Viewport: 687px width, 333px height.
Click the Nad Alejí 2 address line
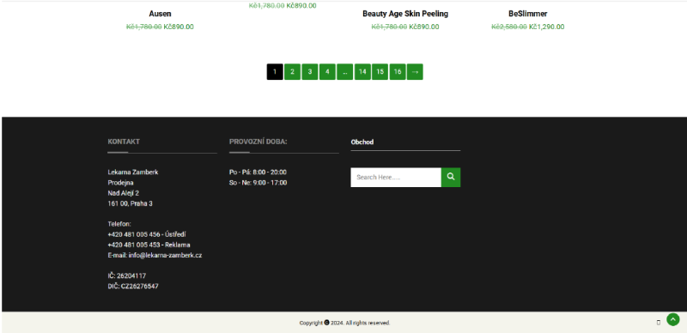[x=123, y=193]
